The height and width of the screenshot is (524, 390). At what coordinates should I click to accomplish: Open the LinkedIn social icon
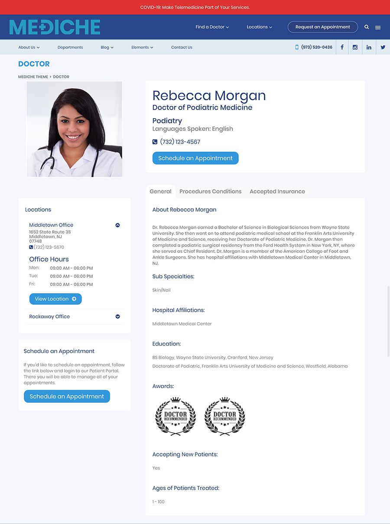369,47
